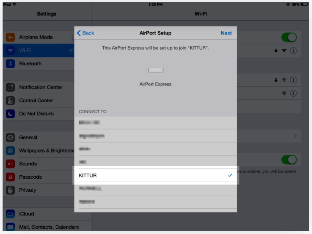Tap info icon for unlocked network
312x234 pixels.
(x=293, y=93)
